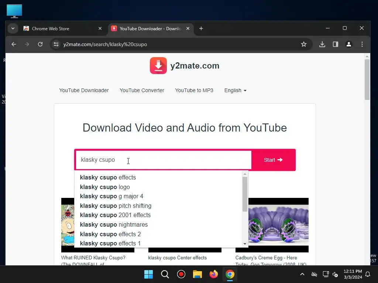Viewport: 378px width, 283px height.
Task: Open a new tab with plus button
Action: click(201, 29)
